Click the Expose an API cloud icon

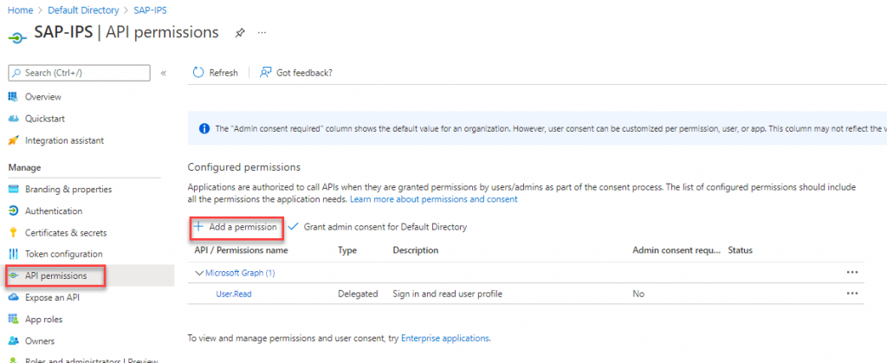click(x=14, y=297)
